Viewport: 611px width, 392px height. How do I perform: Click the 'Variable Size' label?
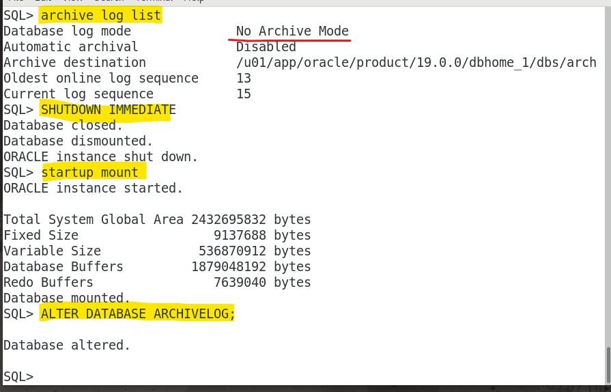click(x=52, y=251)
